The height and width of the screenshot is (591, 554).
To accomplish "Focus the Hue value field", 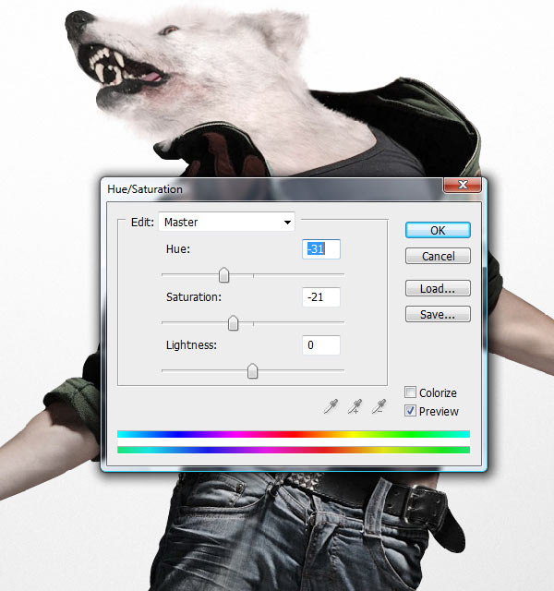I will point(321,249).
